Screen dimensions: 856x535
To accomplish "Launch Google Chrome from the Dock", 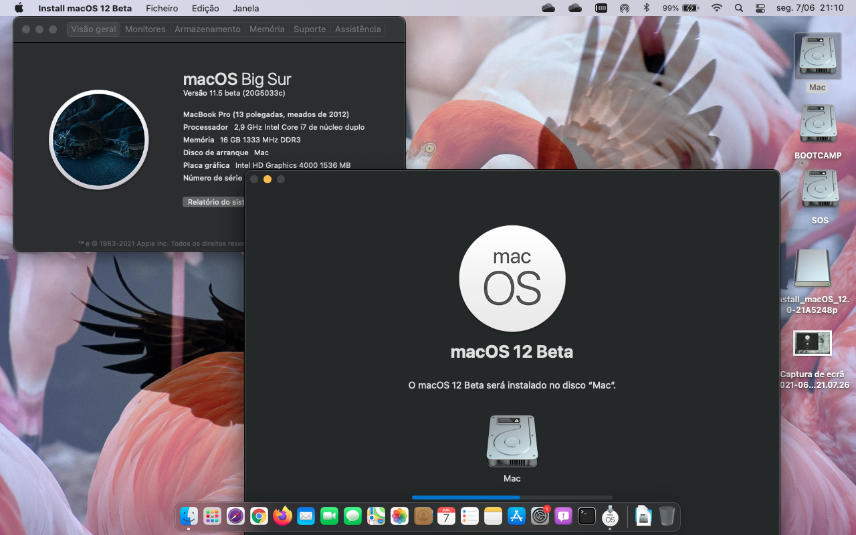I will tap(259, 516).
